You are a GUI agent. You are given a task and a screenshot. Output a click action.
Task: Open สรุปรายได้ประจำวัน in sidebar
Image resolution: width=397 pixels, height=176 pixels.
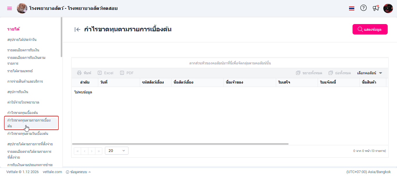coord(22,40)
